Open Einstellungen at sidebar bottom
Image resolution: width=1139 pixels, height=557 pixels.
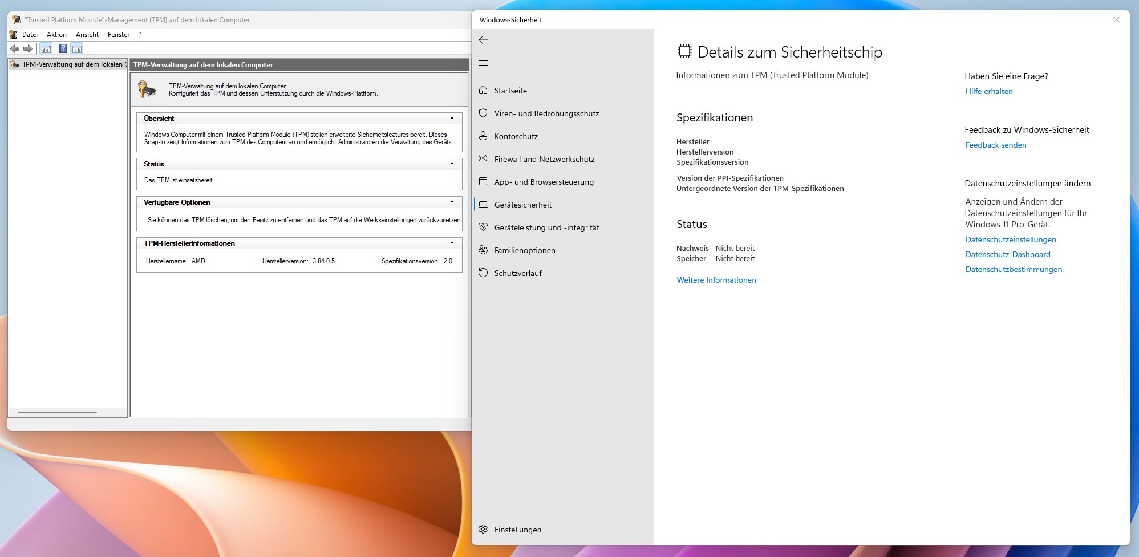563,530
